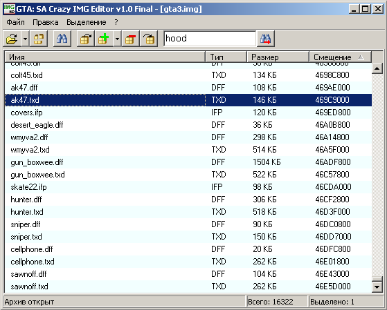Delete file with the red minus icon
The width and height of the screenshot is (387, 310).
(131, 39)
